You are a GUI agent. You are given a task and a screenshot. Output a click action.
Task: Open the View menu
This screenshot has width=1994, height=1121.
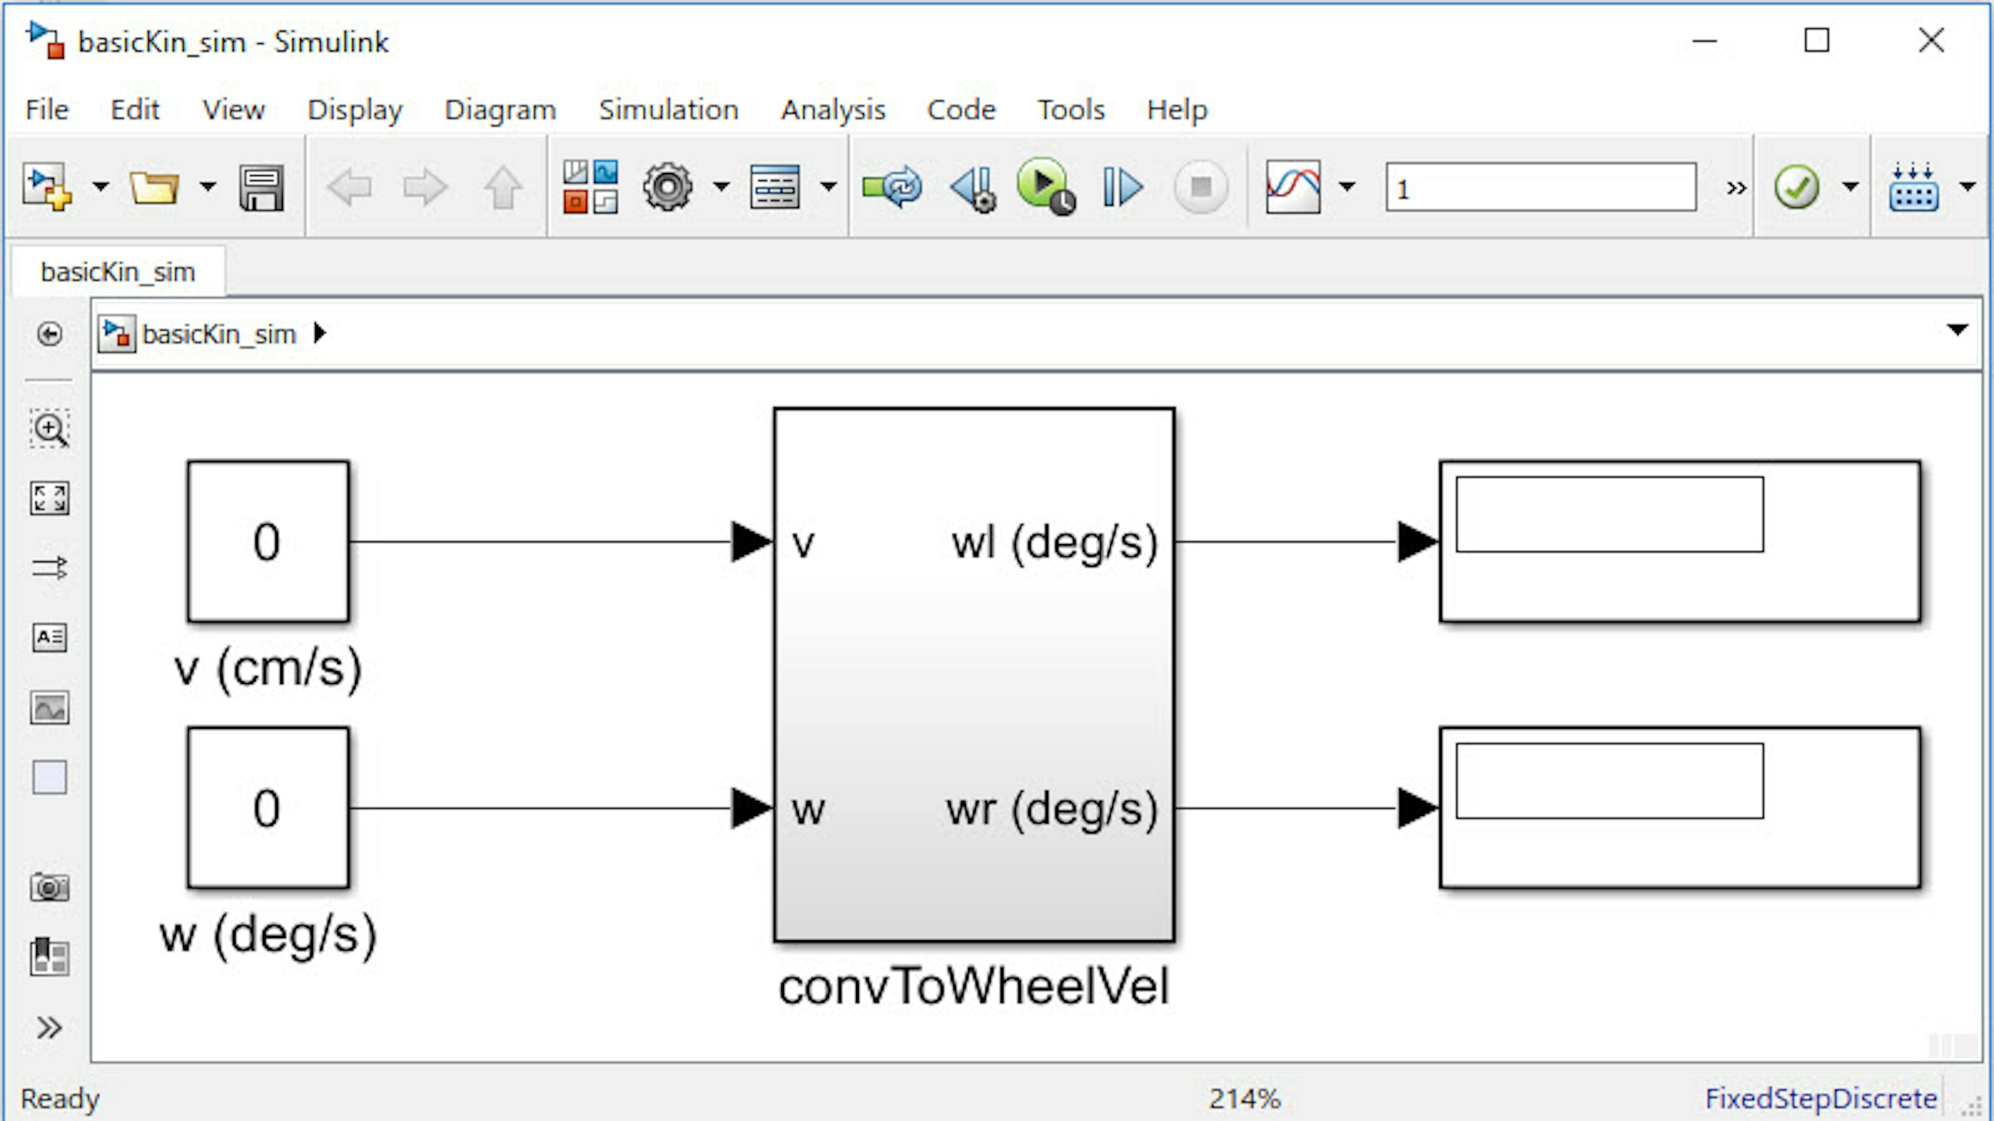pos(234,110)
